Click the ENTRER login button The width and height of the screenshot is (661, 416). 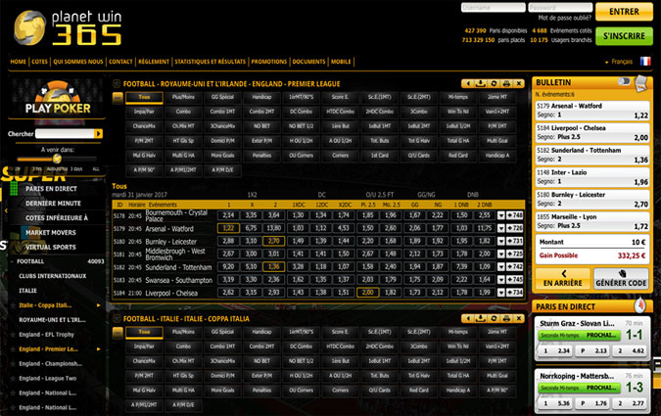tap(624, 12)
